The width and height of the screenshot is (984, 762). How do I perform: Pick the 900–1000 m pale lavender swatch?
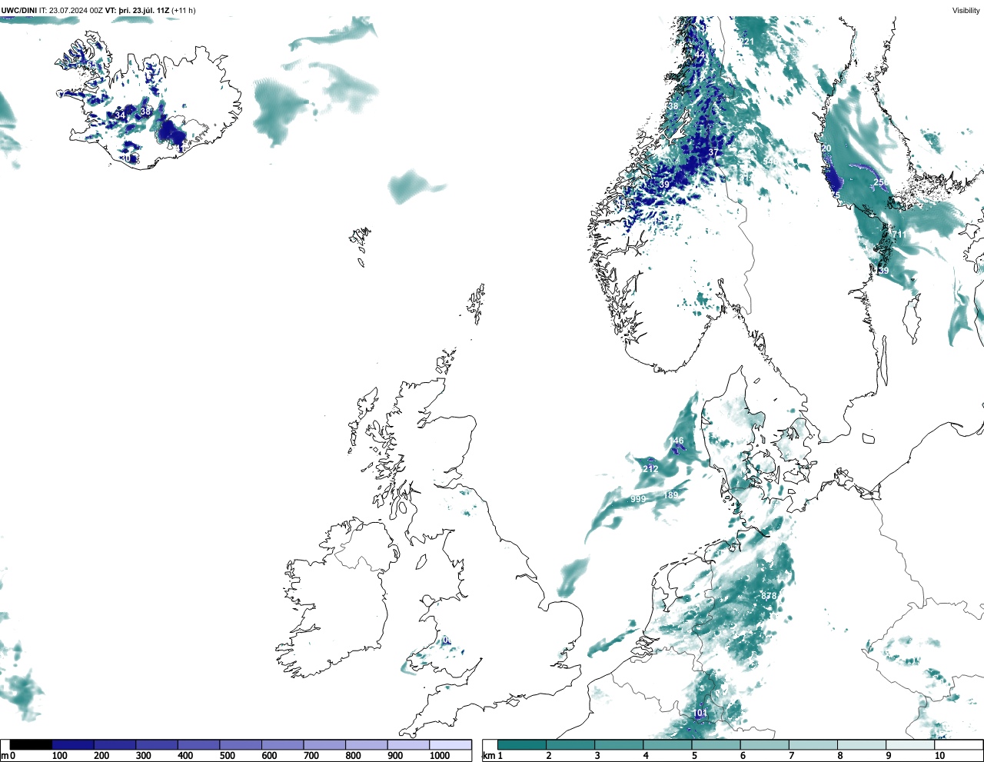408,744
